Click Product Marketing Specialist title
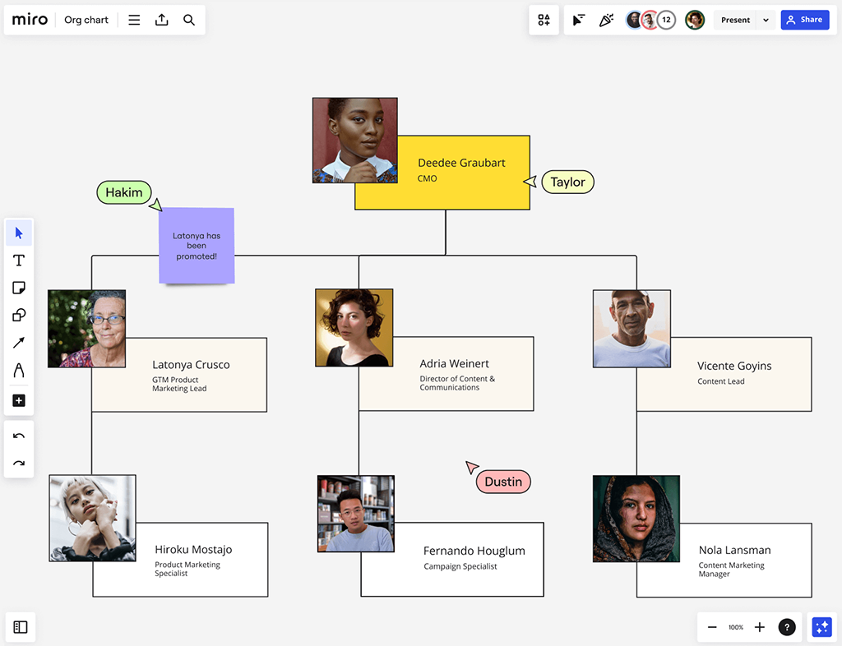Screen dimensions: 842x646 [187, 569]
